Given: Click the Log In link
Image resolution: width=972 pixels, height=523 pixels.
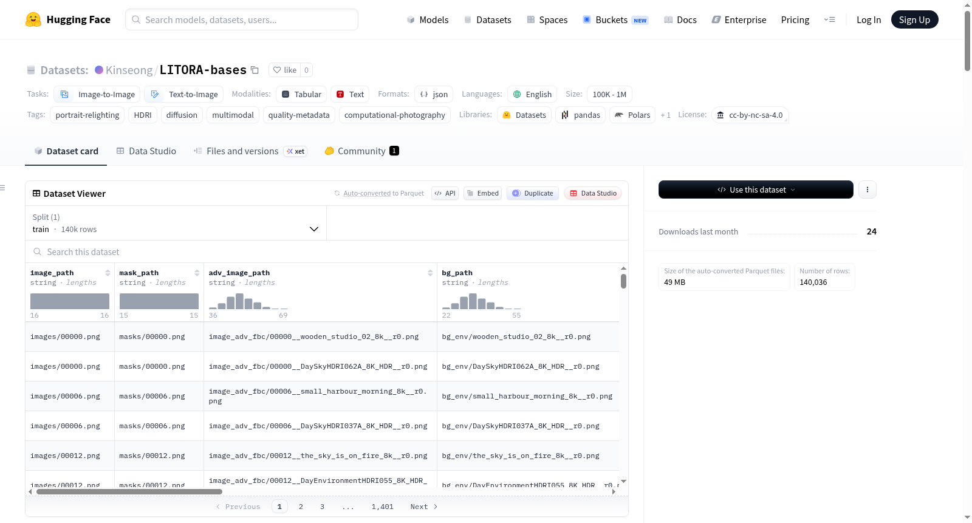Looking at the screenshot, I should click(869, 19).
